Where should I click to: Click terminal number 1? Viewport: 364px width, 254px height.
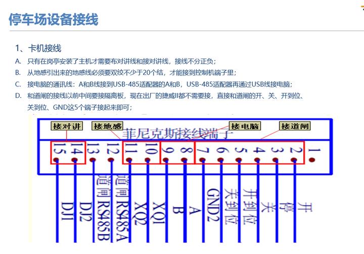point(314,150)
